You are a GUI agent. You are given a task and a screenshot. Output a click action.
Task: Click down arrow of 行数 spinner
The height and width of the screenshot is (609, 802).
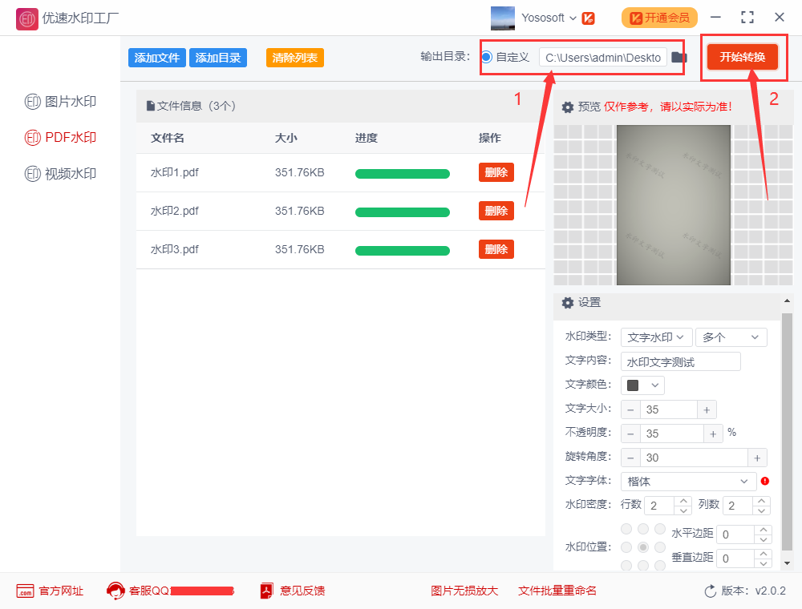point(683,510)
